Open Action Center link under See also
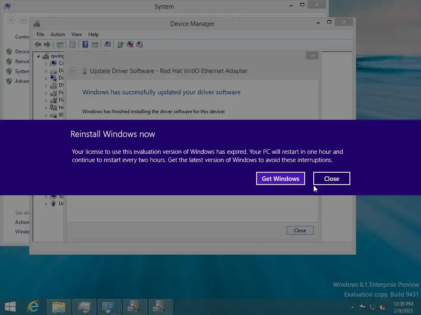The height and width of the screenshot is (315, 421). click(x=22, y=222)
